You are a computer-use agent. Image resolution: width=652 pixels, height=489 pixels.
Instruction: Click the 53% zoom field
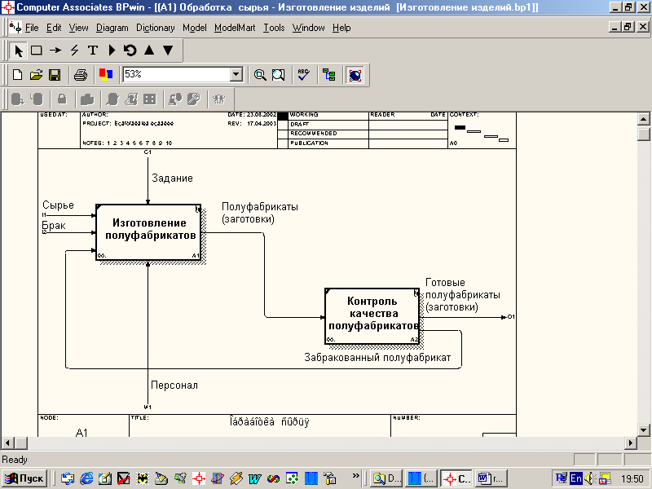click(177, 74)
